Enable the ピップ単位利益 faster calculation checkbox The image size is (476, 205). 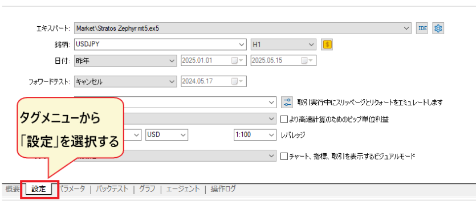pos(284,119)
